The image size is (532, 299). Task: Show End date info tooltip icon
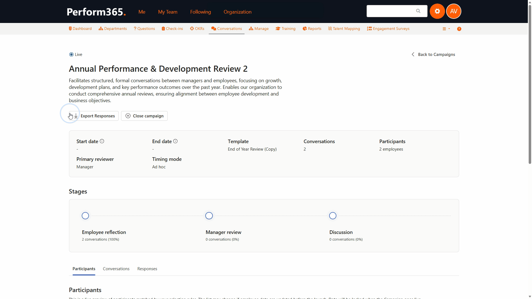coord(175,141)
